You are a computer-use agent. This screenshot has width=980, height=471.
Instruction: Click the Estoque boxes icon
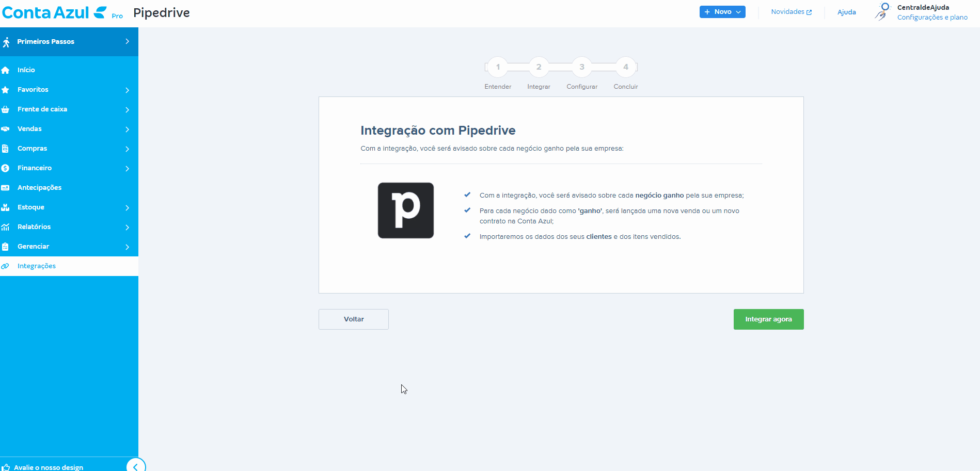point(6,207)
